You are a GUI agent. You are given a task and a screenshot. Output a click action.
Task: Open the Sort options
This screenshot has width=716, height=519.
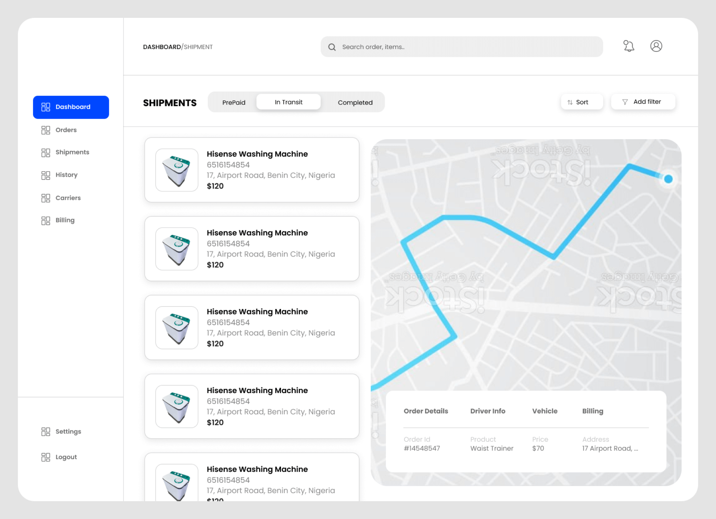[582, 102]
